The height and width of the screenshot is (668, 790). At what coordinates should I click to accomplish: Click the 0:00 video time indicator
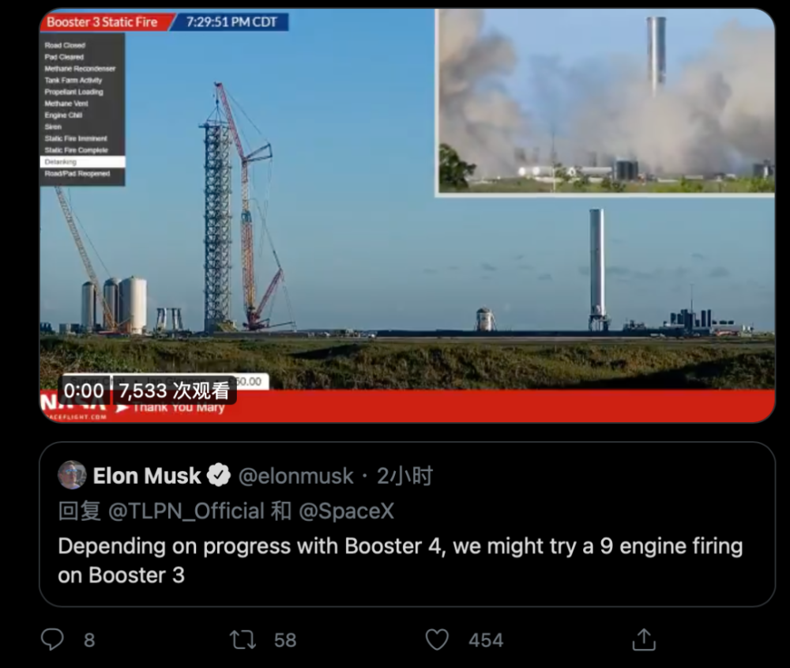85,391
